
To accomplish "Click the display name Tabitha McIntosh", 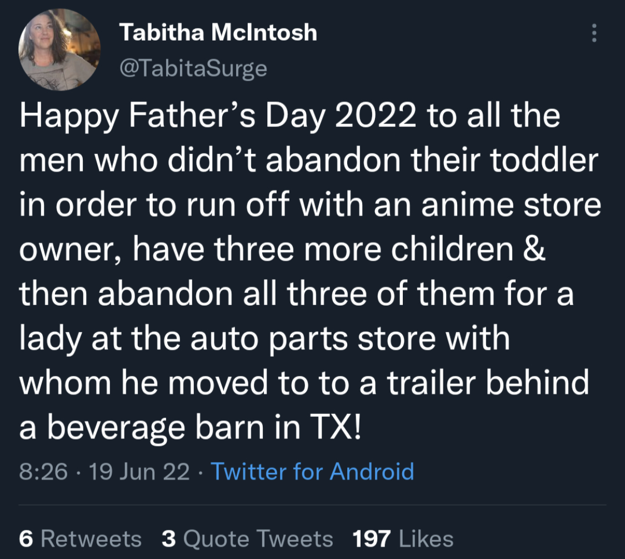I will (x=218, y=32).
